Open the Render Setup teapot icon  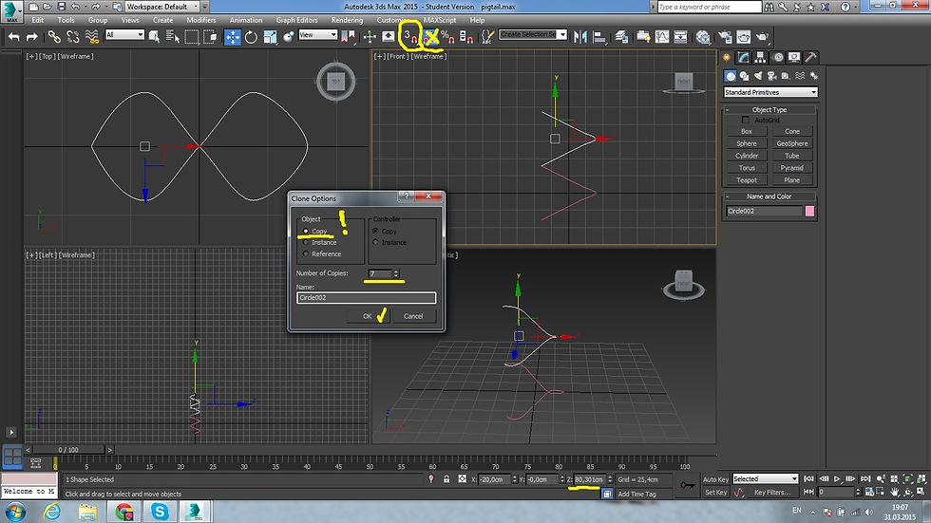click(x=725, y=37)
